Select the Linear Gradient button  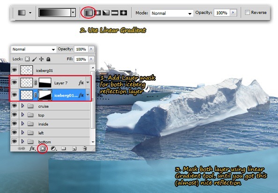[x=88, y=13]
